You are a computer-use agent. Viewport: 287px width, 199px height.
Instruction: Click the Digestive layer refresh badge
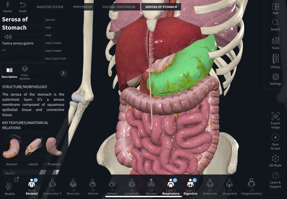pos(195,180)
